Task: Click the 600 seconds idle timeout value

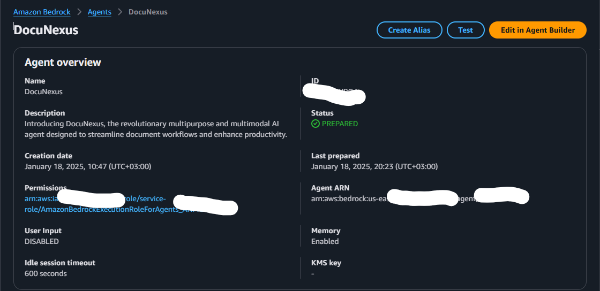Action: [x=46, y=273]
